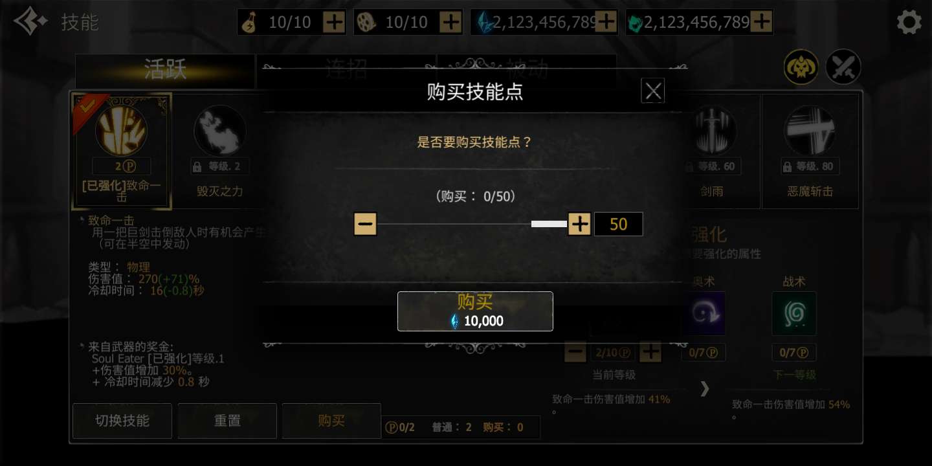Select the 致命一击 skill icon
Screen dimensions: 932x466
coord(121,131)
